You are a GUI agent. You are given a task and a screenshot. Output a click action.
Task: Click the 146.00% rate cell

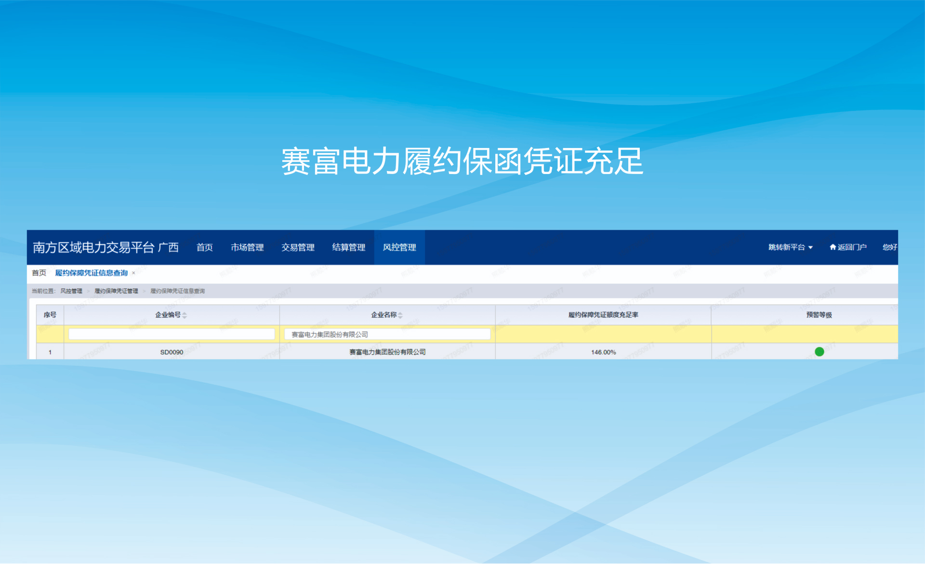[603, 352]
